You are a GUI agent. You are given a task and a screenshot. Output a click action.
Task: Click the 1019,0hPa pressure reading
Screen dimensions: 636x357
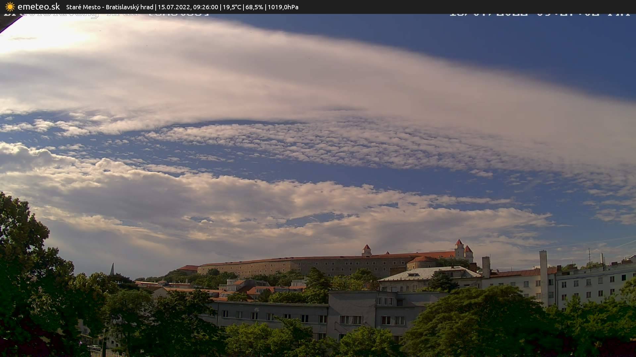[283, 7]
